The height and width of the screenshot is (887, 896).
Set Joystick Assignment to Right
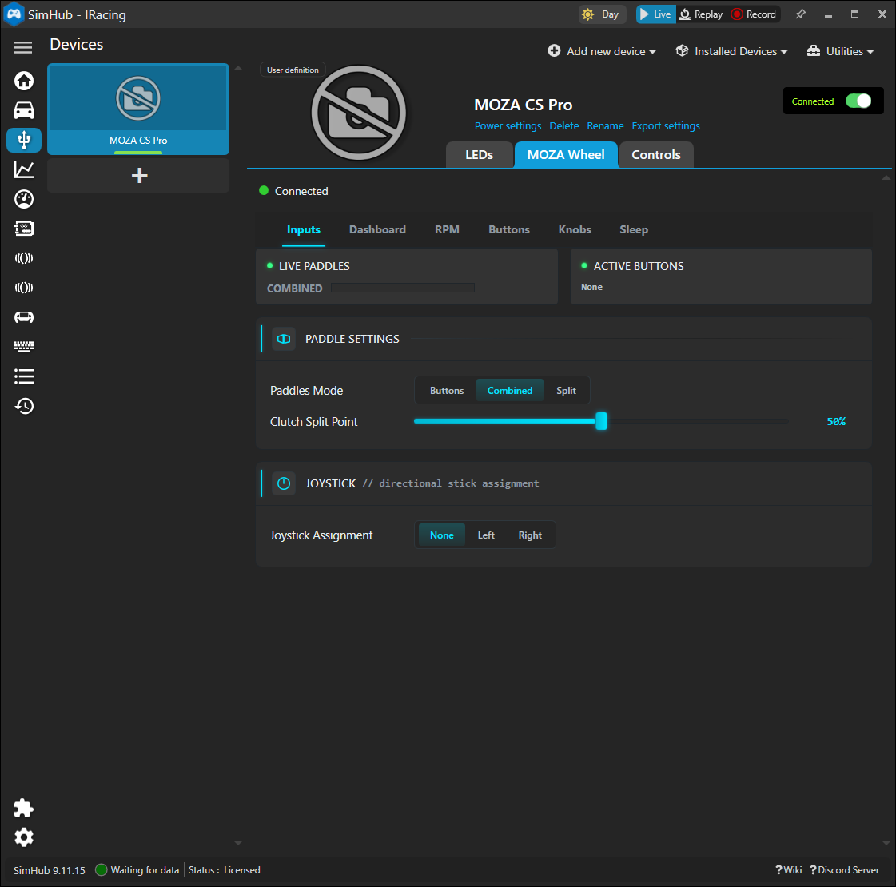[x=530, y=535]
